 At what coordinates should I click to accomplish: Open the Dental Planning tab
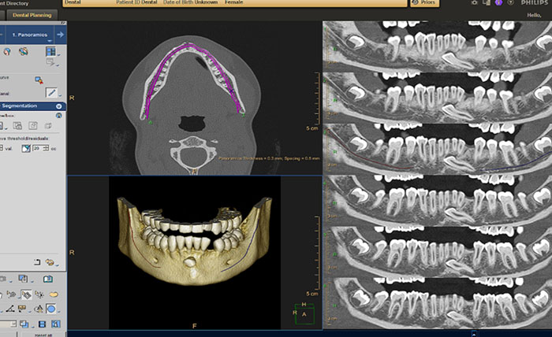pos(32,15)
